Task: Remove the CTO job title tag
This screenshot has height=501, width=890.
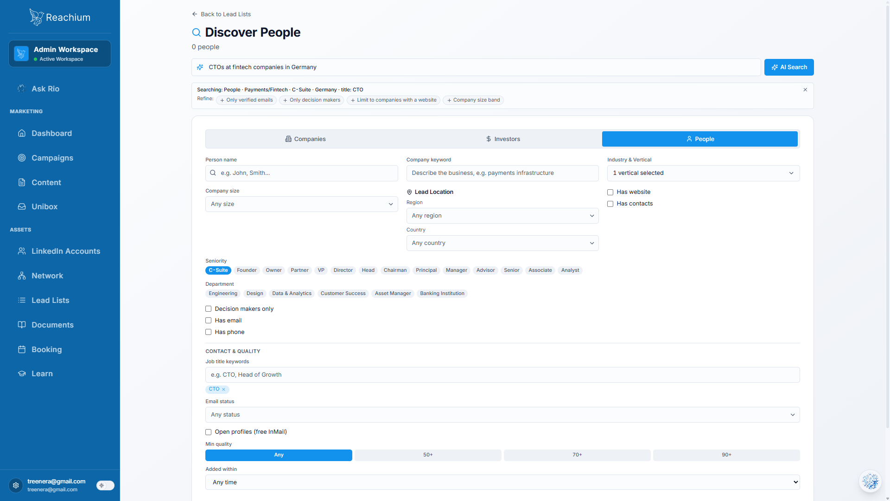Action: pos(223,390)
